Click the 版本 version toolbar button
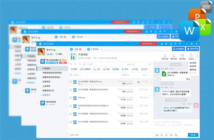 [x=125, y=69]
